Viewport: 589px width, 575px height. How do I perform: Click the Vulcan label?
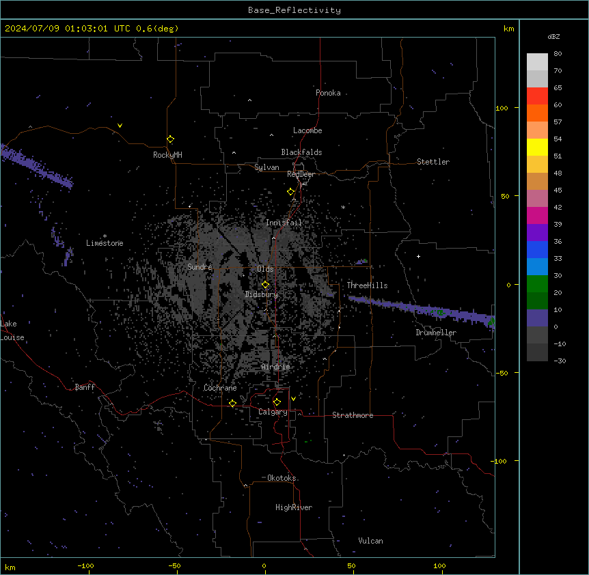pyautogui.click(x=371, y=541)
